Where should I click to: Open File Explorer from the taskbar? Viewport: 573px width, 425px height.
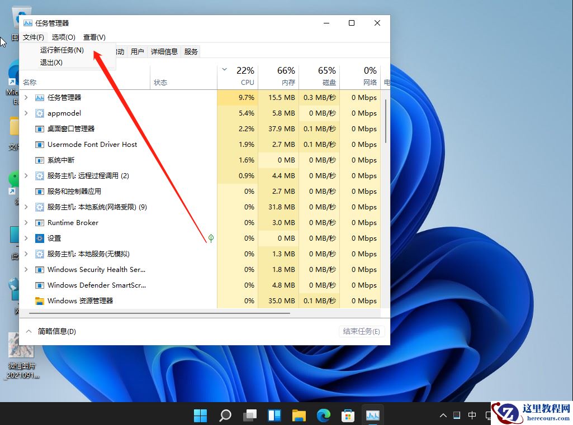tap(299, 416)
